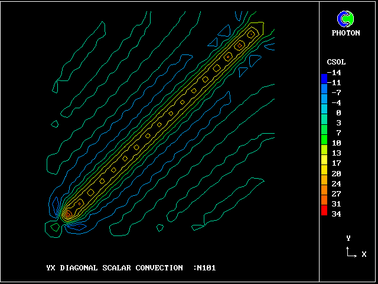Click the legend value 0

tap(338, 112)
